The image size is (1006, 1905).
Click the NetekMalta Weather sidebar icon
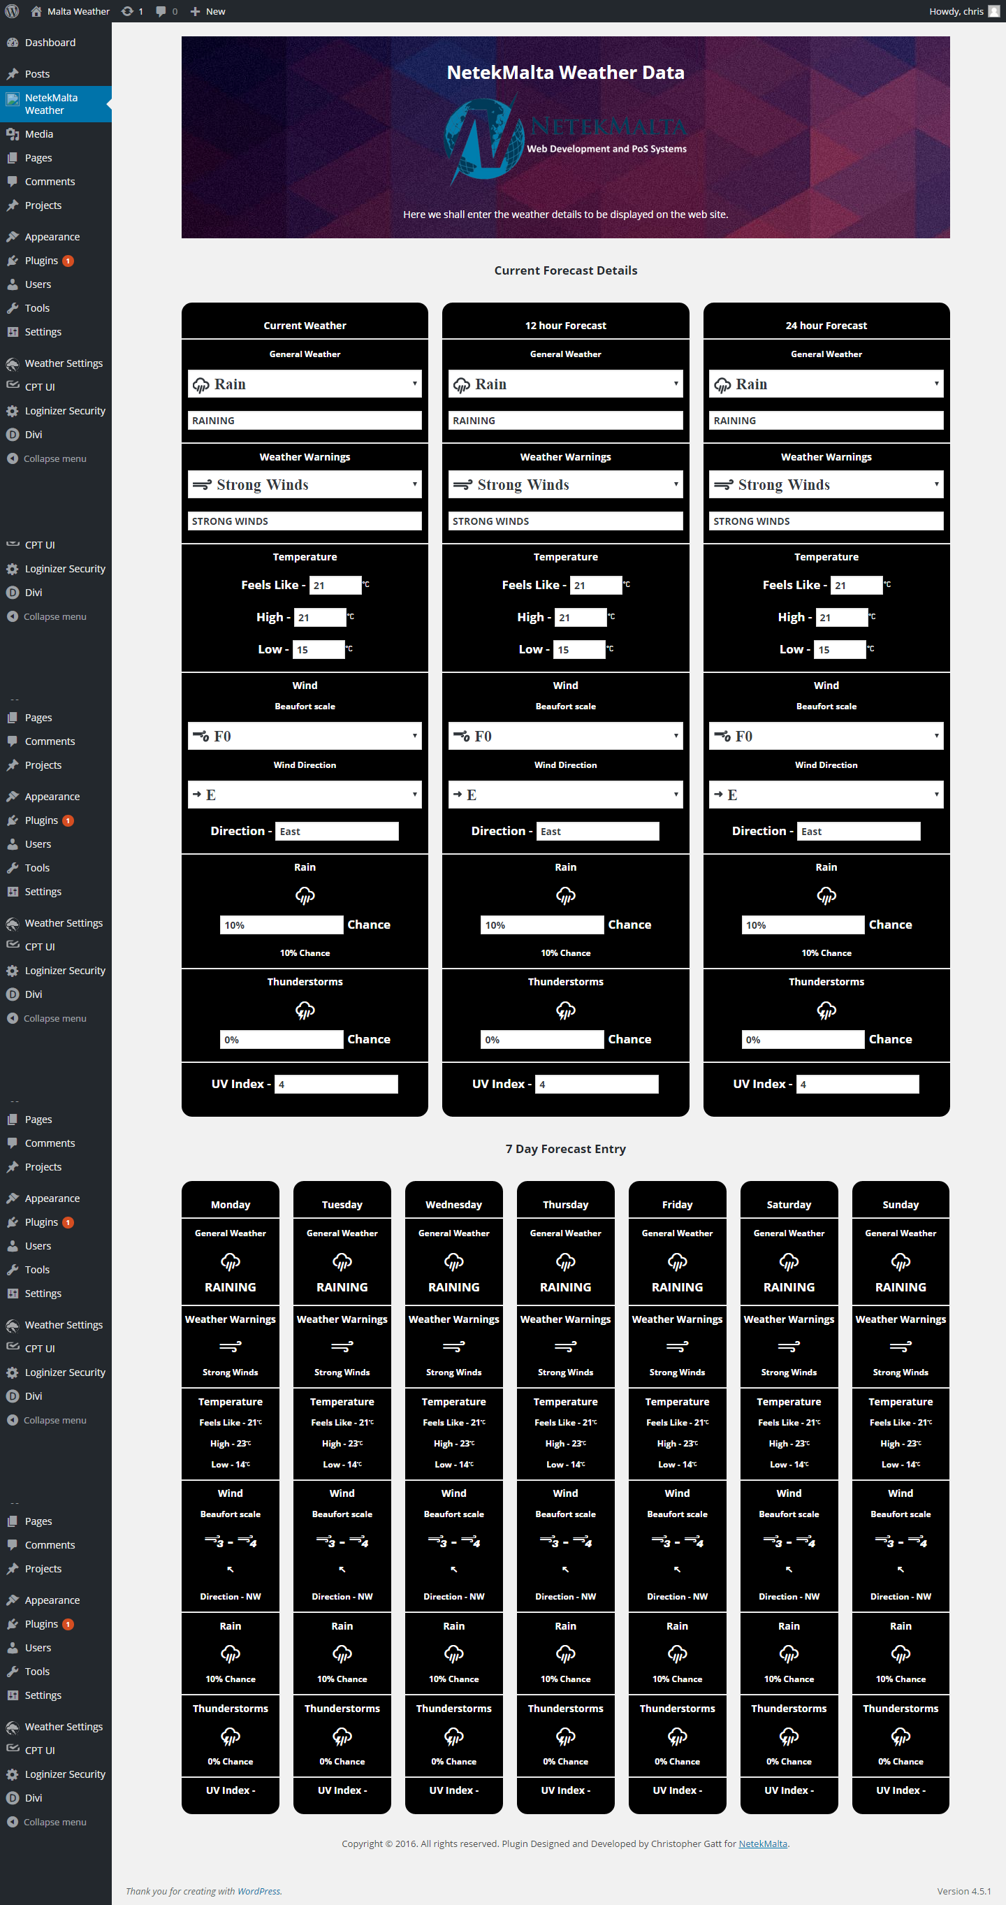(13, 99)
